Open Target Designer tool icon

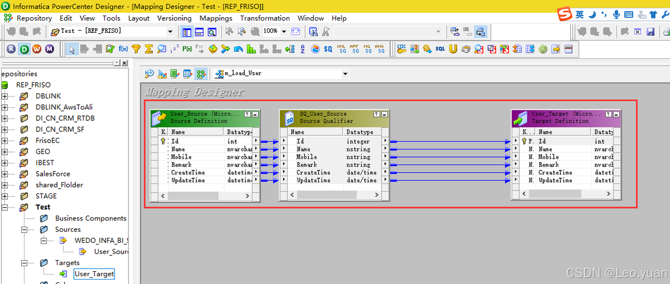click(x=162, y=73)
